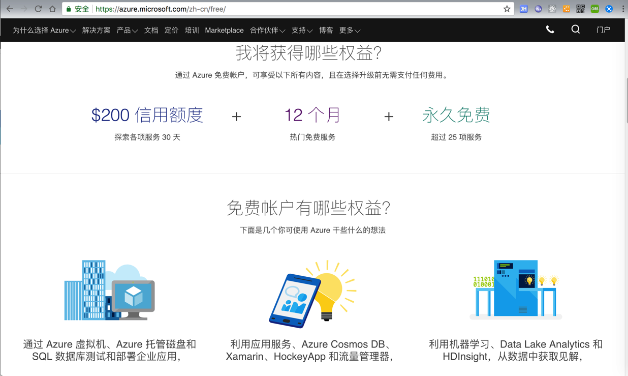Click the browser forward arrow

(24, 9)
